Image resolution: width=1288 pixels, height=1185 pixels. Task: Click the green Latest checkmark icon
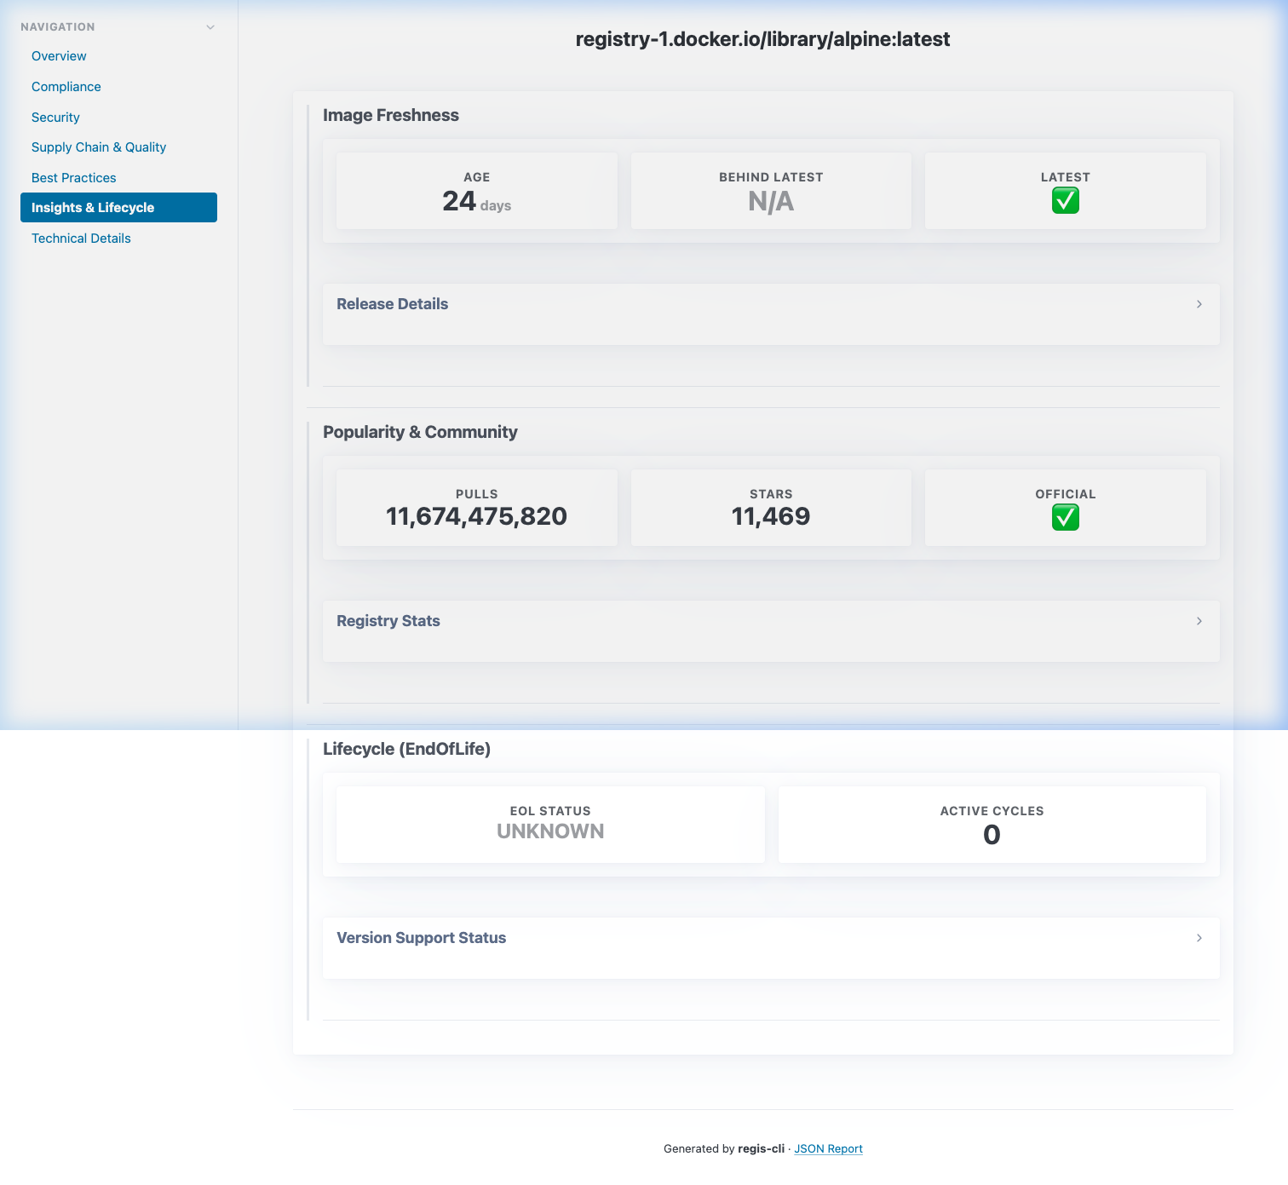(x=1065, y=200)
